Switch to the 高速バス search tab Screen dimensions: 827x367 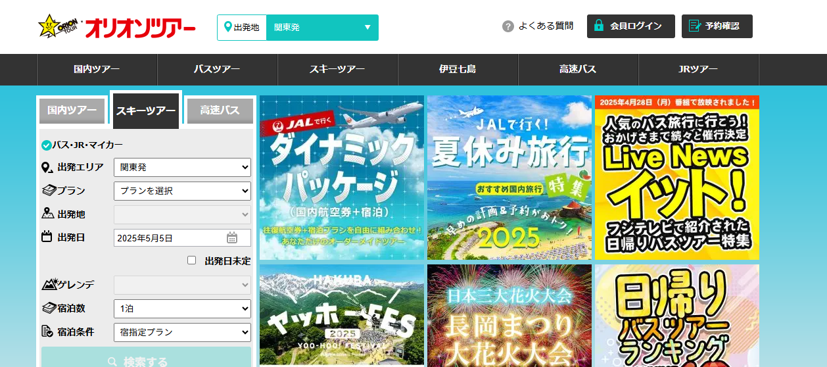click(x=220, y=110)
